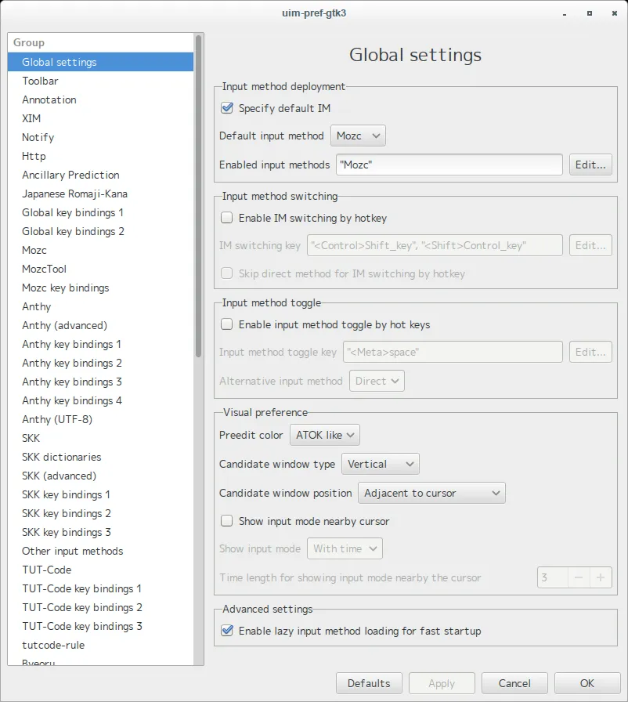Open Global key bindings 1 group
Viewport: 628px width, 702px height.
[x=73, y=212]
